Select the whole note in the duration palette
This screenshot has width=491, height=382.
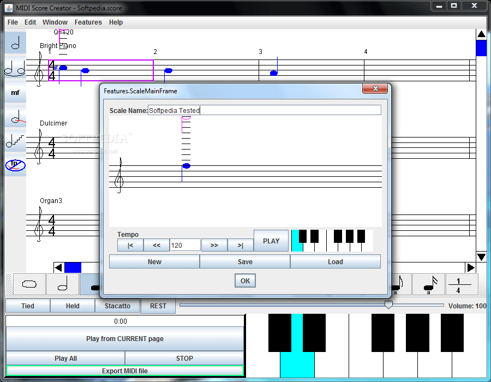(x=28, y=284)
